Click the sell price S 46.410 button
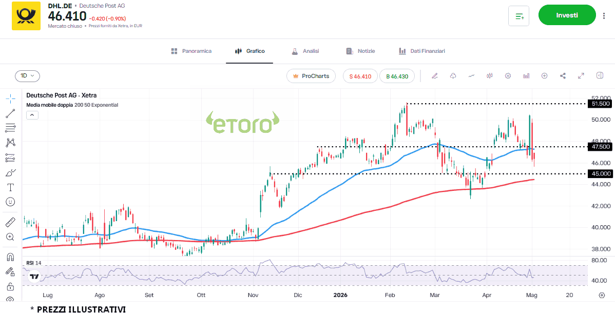 pyautogui.click(x=360, y=76)
